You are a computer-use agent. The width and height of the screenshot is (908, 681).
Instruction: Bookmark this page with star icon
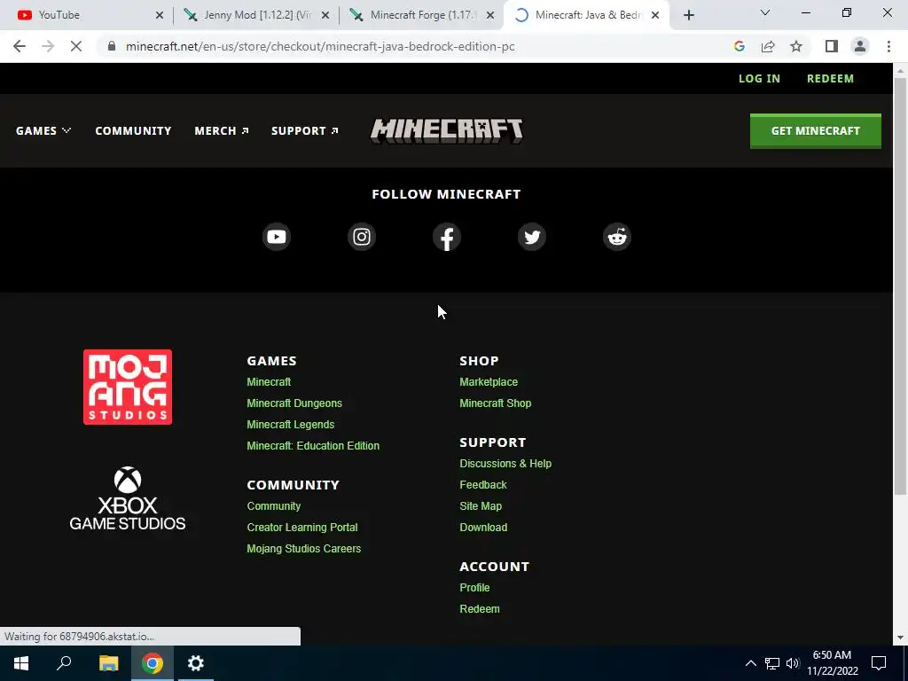[796, 46]
